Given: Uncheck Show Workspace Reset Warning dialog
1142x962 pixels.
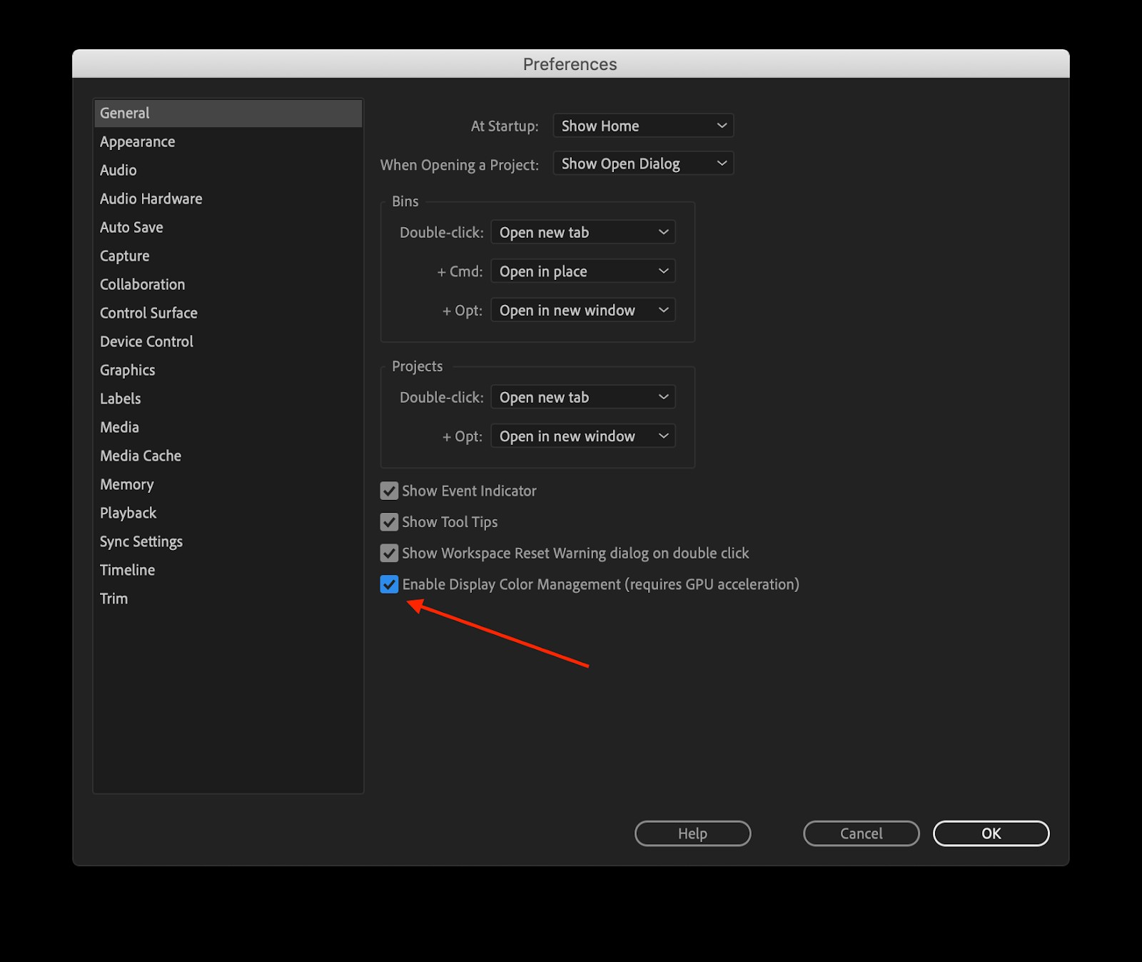Looking at the screenshot, I should point(389,553).
